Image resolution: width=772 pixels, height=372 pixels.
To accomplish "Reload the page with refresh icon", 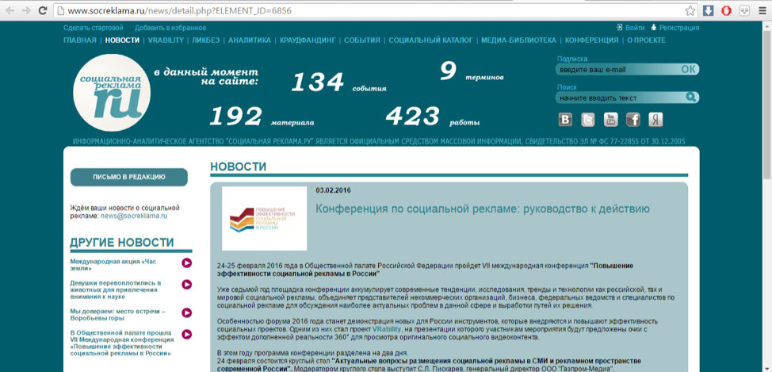I will tap(43, 10).
